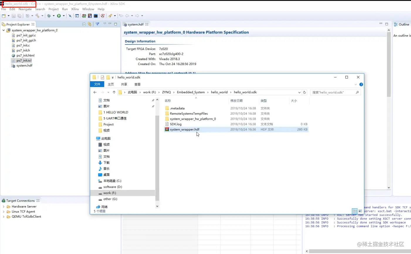411x254 pixels.
Task: Click the green Program FPGA icon
Action: (84, 16)
